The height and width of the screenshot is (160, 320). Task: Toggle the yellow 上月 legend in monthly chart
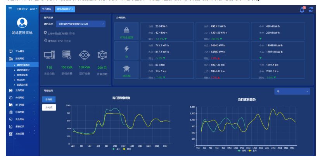[249, 151]
